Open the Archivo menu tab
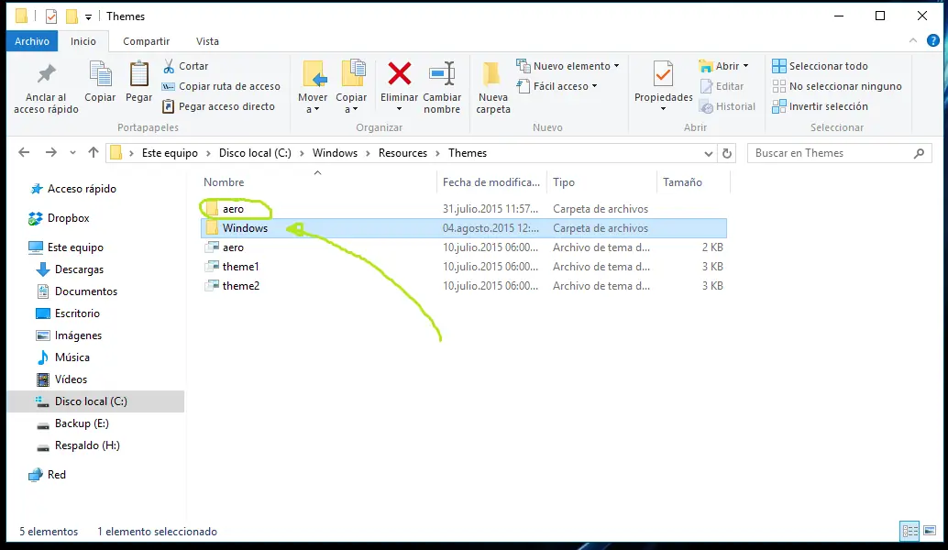 32,41
